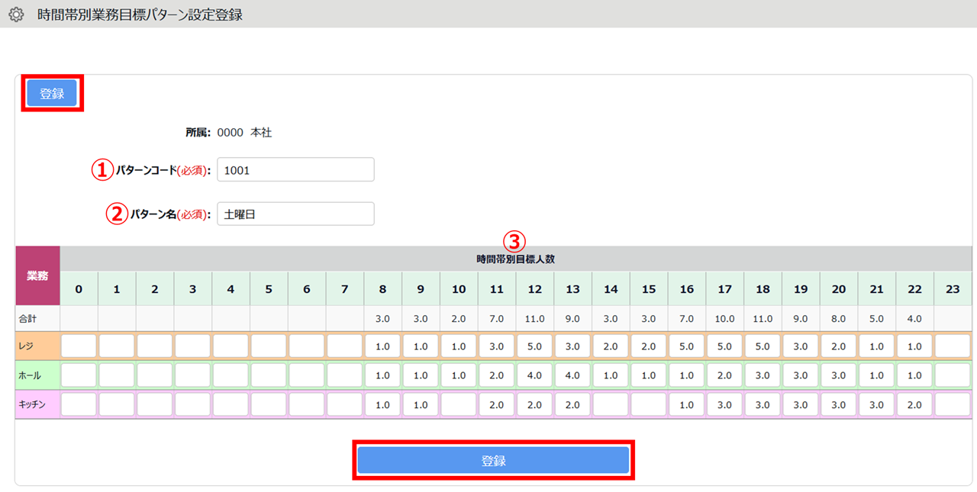Click the top 登録 button

point(52,94)
